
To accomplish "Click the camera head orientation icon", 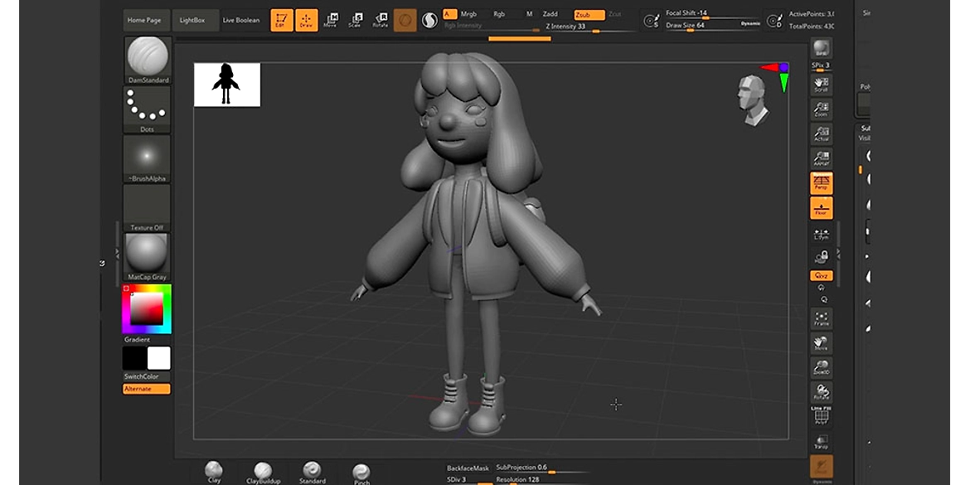I will [x=752, y=100].
